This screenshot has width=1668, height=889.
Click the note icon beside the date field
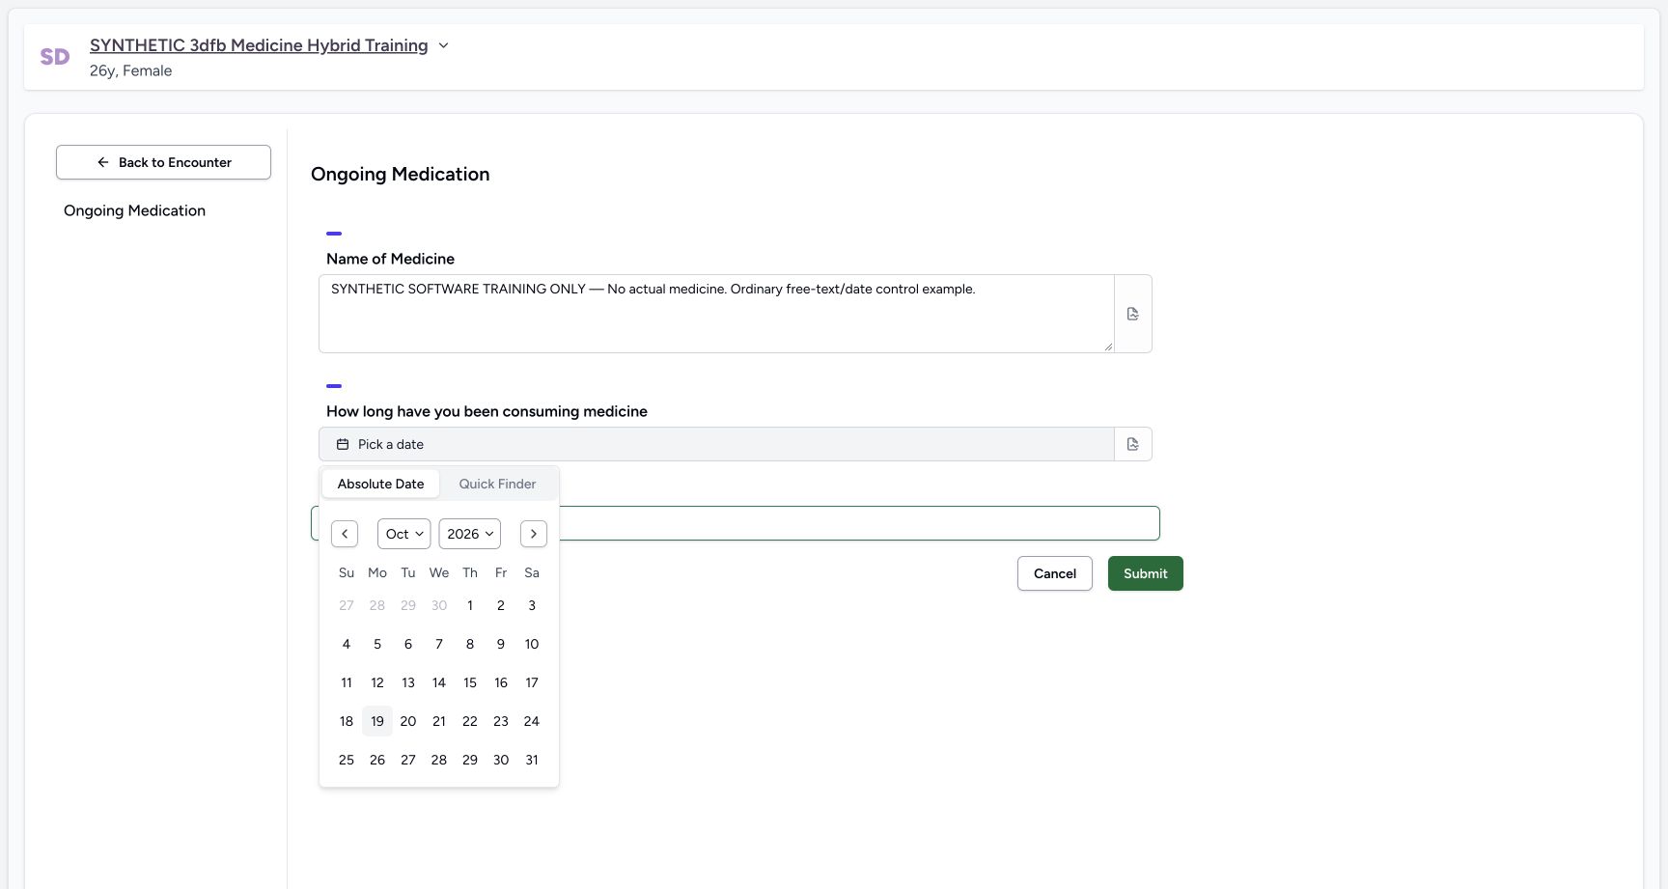point(1132,444)
